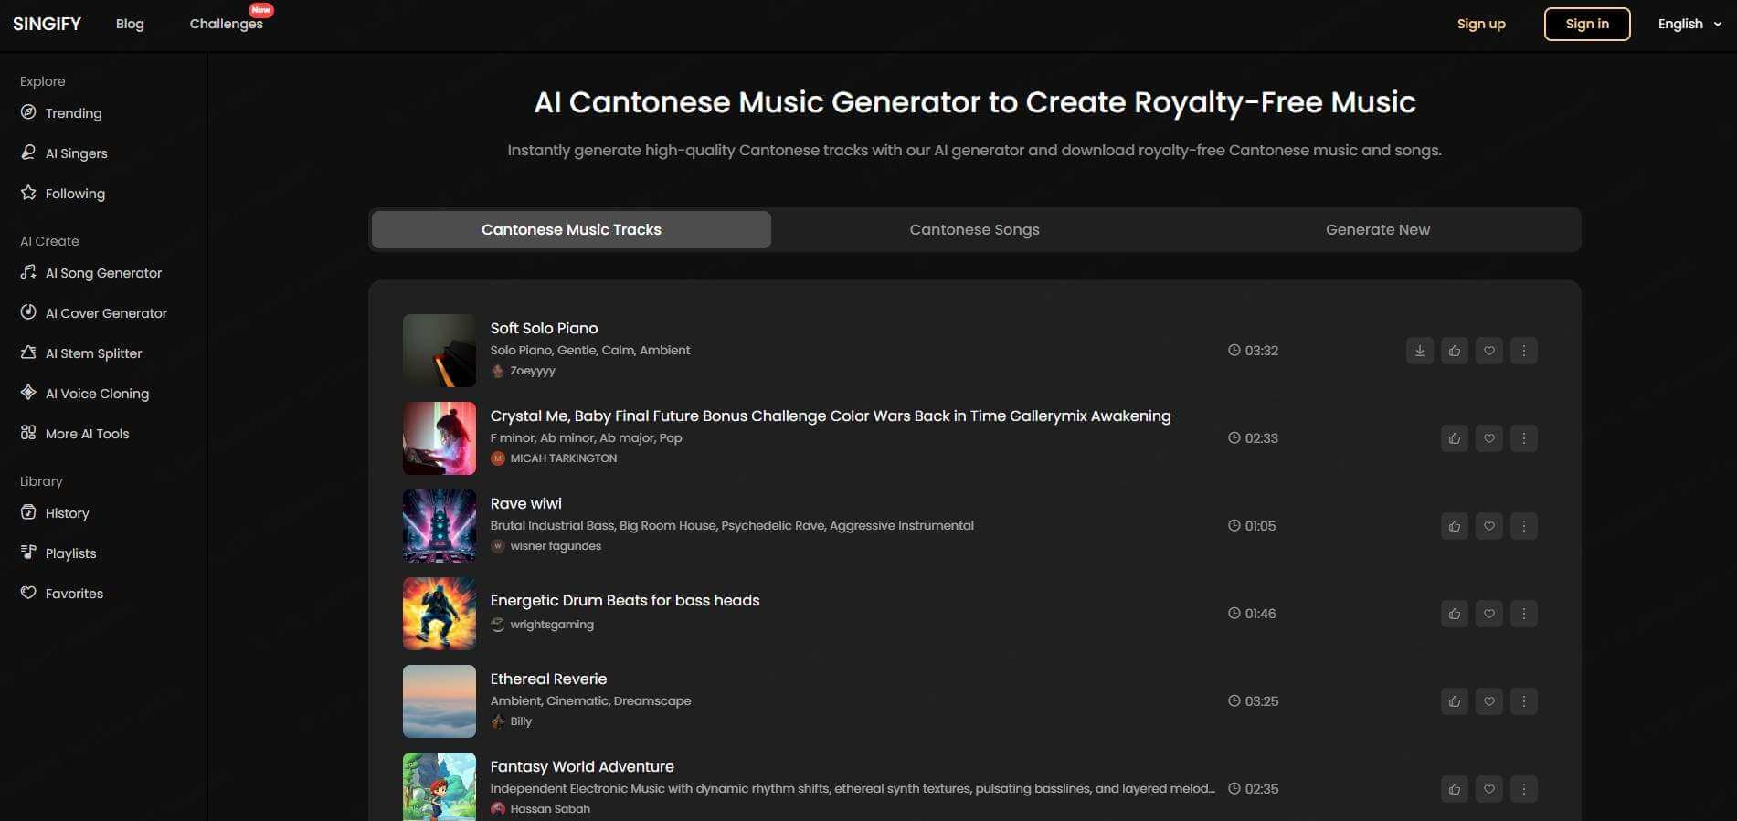
Task: Click the SINGIFY logo
Action: [47, 24]
